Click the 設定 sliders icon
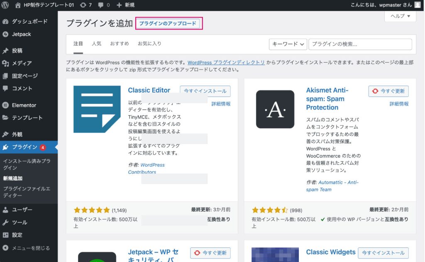The height and width of the screenshot is (262, 425). click(x=5, y=235)
